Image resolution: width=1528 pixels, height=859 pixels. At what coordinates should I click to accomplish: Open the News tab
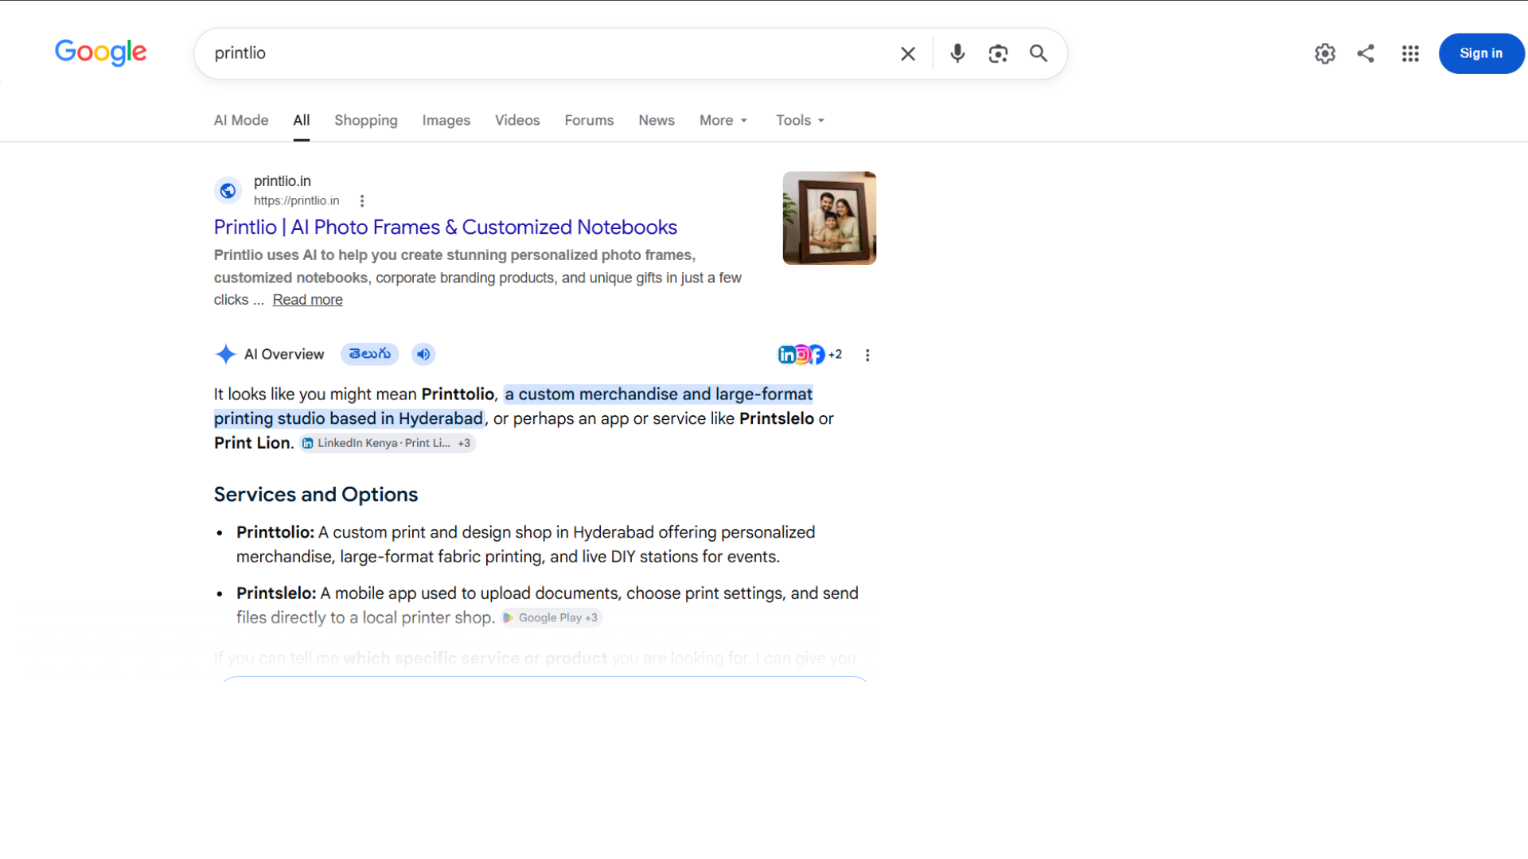(657, 120)
